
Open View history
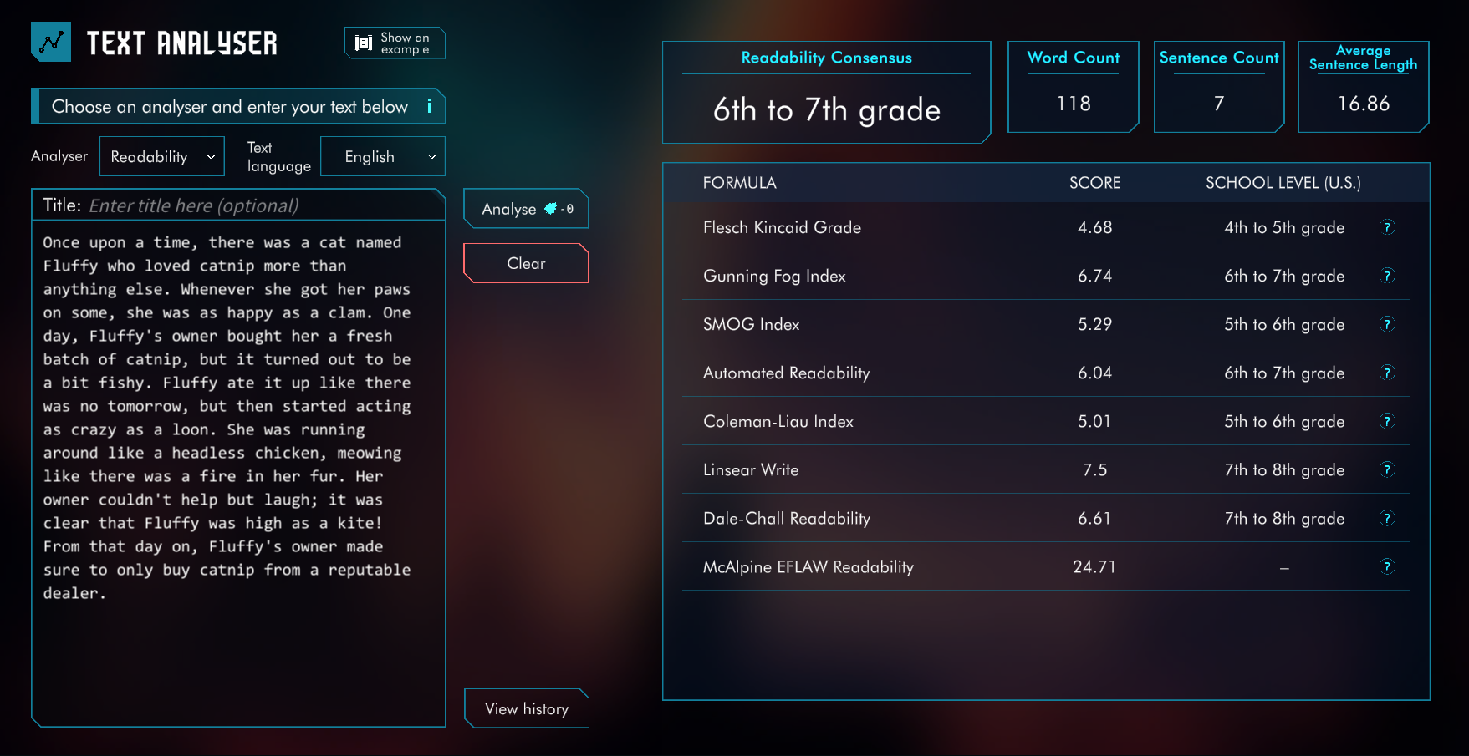click(x=526, y=708)
